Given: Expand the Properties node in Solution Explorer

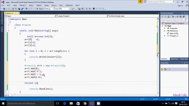Looking at the screenshot, I should tap(165, 28).
